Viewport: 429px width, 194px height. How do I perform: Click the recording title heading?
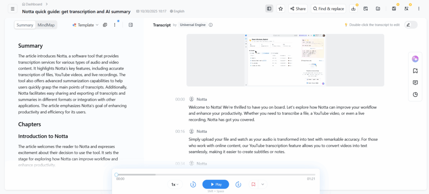click(x=76, y=11)
